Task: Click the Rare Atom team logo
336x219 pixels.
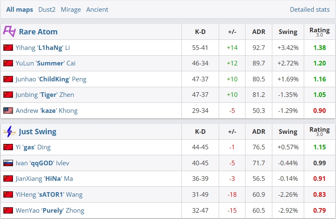Action: point(9,31)
